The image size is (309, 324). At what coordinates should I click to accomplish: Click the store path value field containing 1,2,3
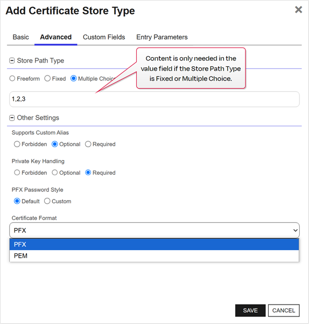[x=154, y=99]
